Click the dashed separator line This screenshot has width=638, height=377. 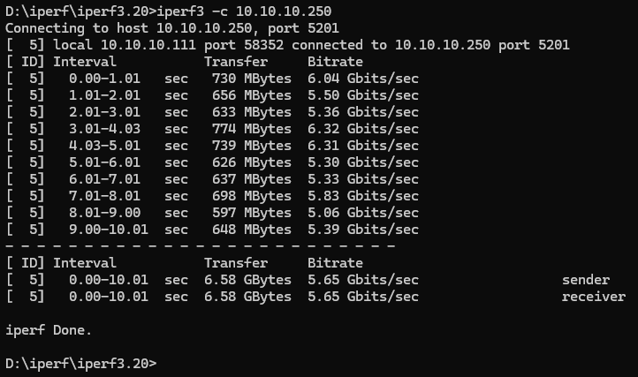[201, 246]
